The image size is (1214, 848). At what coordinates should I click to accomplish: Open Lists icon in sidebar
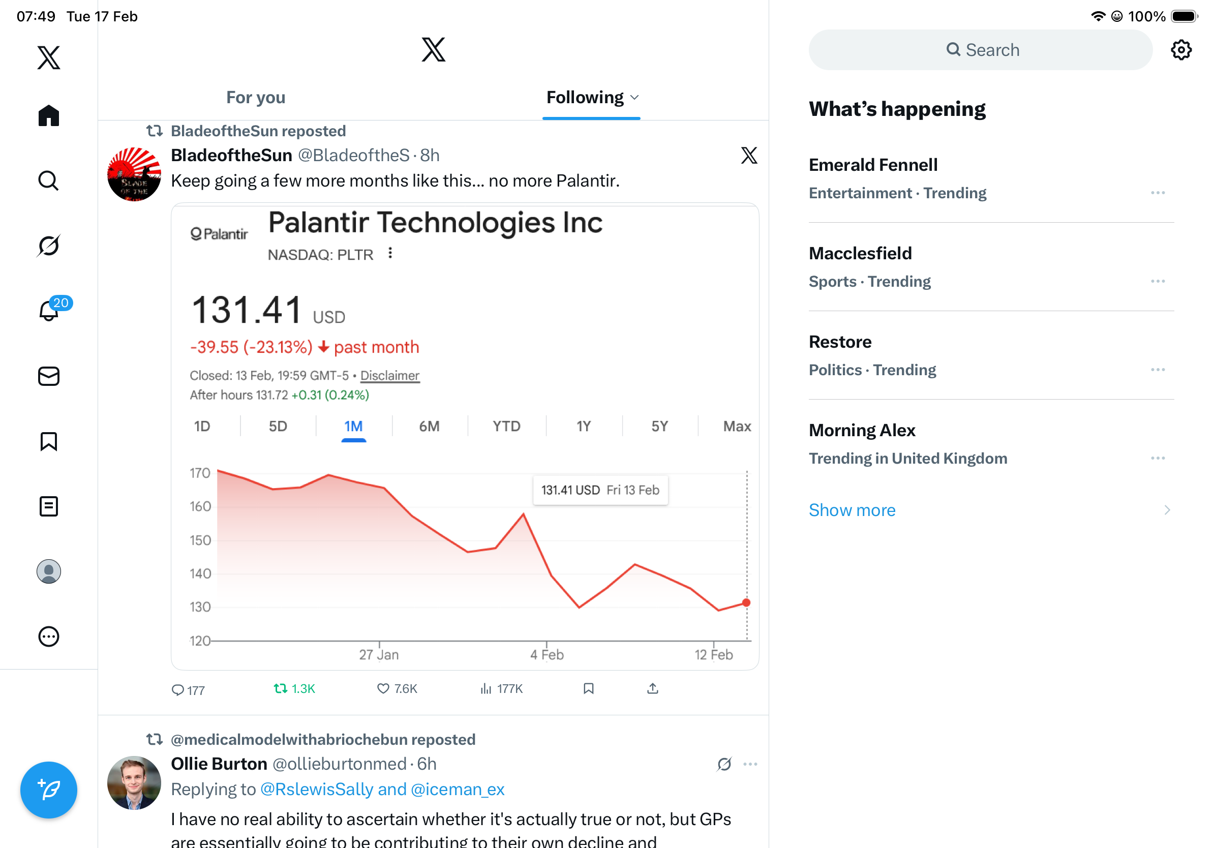pos(49,506)
